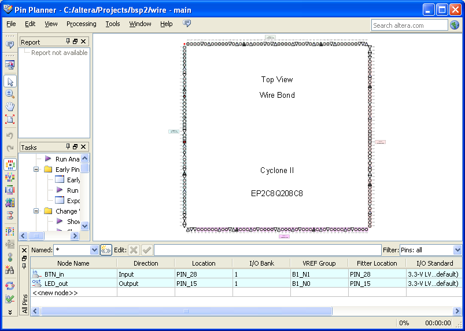Select the <<new node>> table row

56,293
